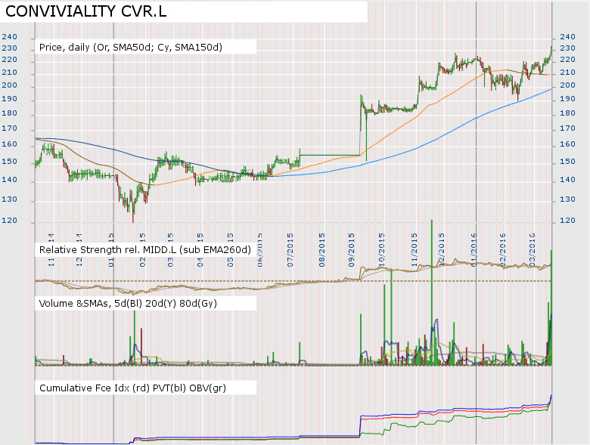Click the 120 value on right price axis

[567, 221]
